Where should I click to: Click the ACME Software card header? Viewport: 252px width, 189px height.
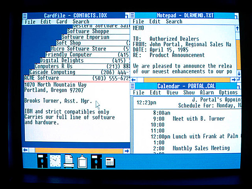(77, 78)
